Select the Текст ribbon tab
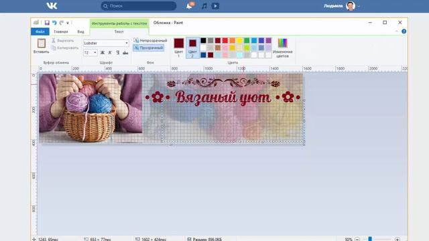This screenshot has height=241, width=429. 119,31
